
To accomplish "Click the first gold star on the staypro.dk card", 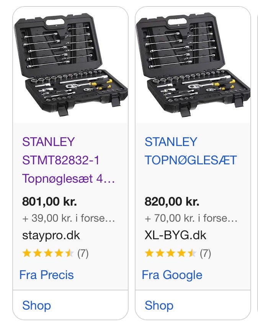I will point(26,253).
